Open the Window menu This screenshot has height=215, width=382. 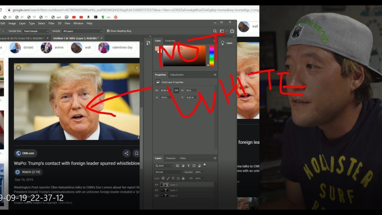coord(78,23)
